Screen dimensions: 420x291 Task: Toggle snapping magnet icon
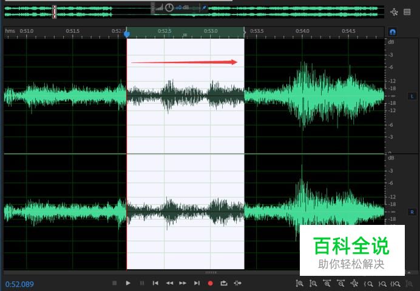[x=393, y=32]
